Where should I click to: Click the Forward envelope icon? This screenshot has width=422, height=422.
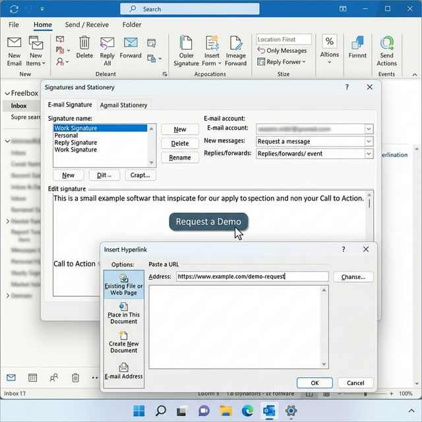pos(131,42)
